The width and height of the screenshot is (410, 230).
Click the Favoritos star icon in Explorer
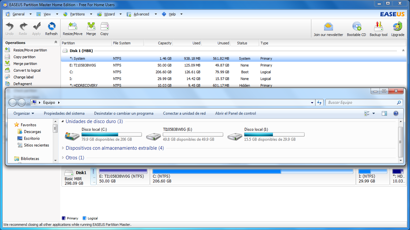coord(17,125)
